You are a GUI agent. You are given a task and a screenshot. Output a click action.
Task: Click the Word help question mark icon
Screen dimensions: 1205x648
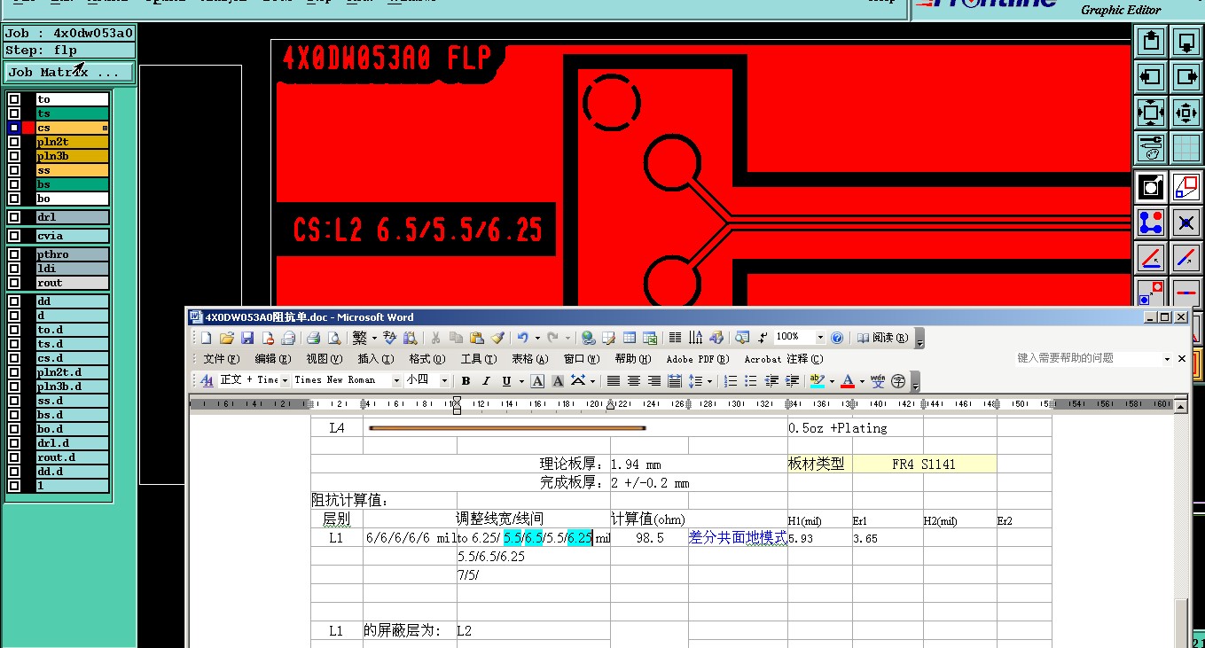tap(837, 338)
